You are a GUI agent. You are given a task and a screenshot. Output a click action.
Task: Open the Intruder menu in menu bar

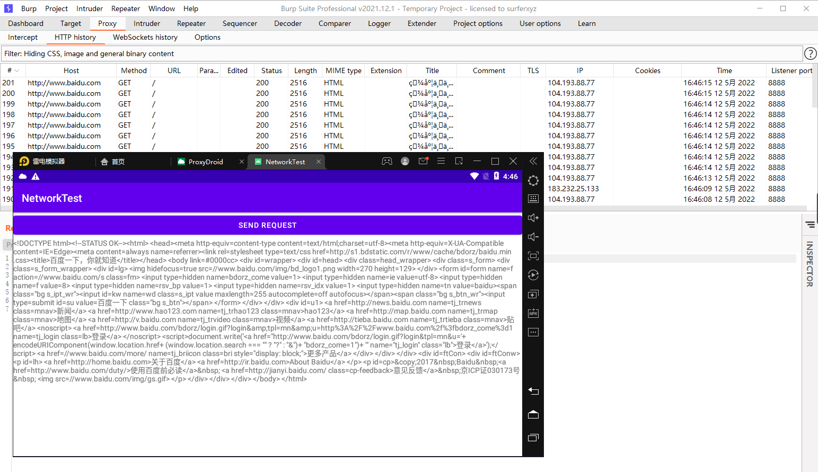(x=90, y=8)
